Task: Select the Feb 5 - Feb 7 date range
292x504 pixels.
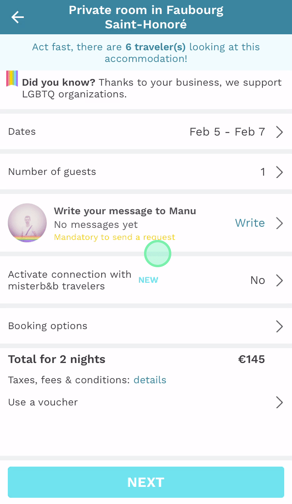Action: click(227, 132)
